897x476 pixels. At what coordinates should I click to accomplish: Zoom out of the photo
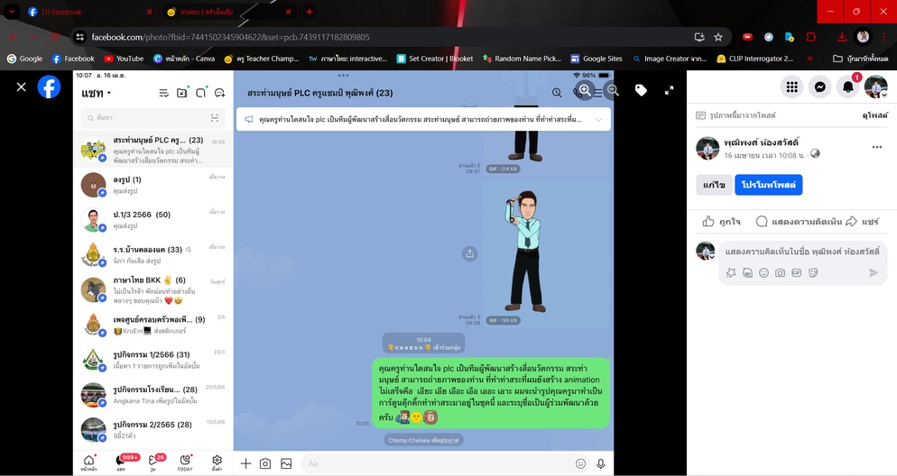[613, 90]
